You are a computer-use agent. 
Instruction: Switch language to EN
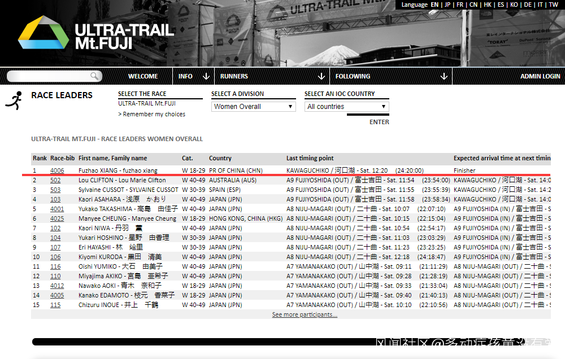point(434,5)
